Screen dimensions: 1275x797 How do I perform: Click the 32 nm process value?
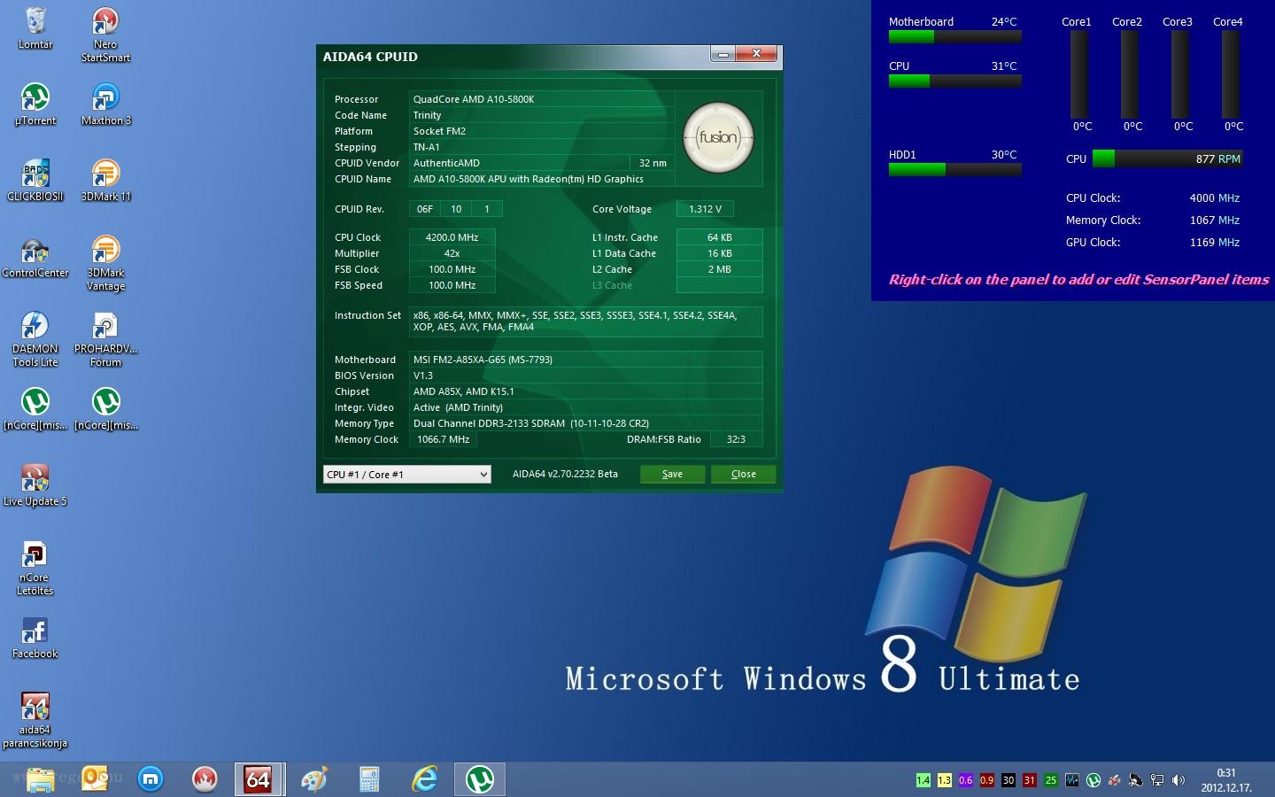[653, 163]
